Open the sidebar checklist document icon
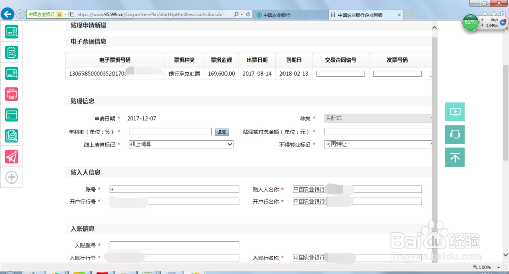 click(x=11, y=52)
